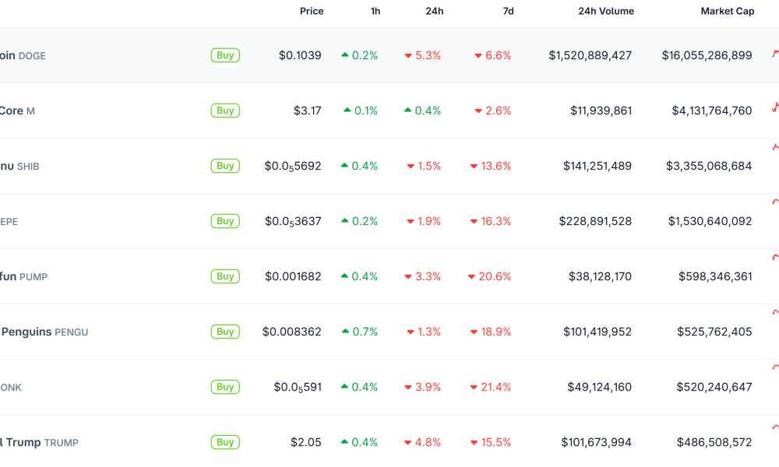Viewport: 779px width, 467px height.
Task: Sort by the Market Cap column header
Action: 728,11
